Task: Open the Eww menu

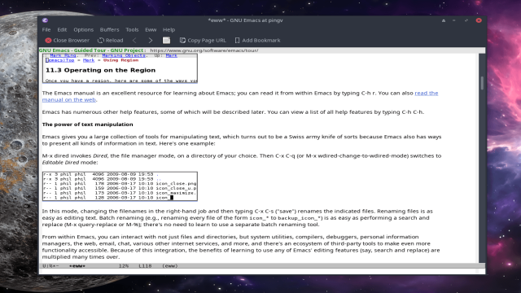Action: click(x=151, y=29)
